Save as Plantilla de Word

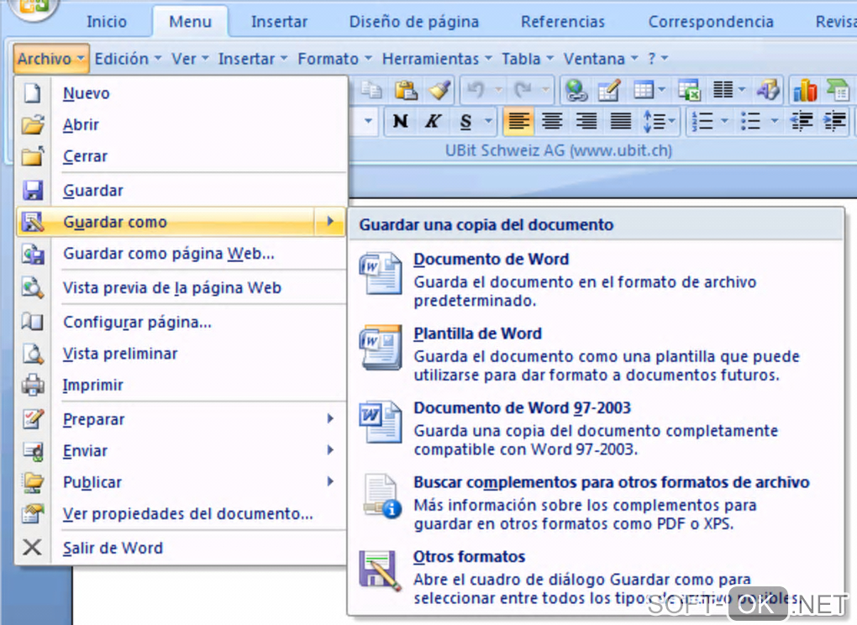click(x=596, y=354)
